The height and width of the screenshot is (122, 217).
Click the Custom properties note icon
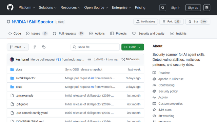tap(154, 104)
